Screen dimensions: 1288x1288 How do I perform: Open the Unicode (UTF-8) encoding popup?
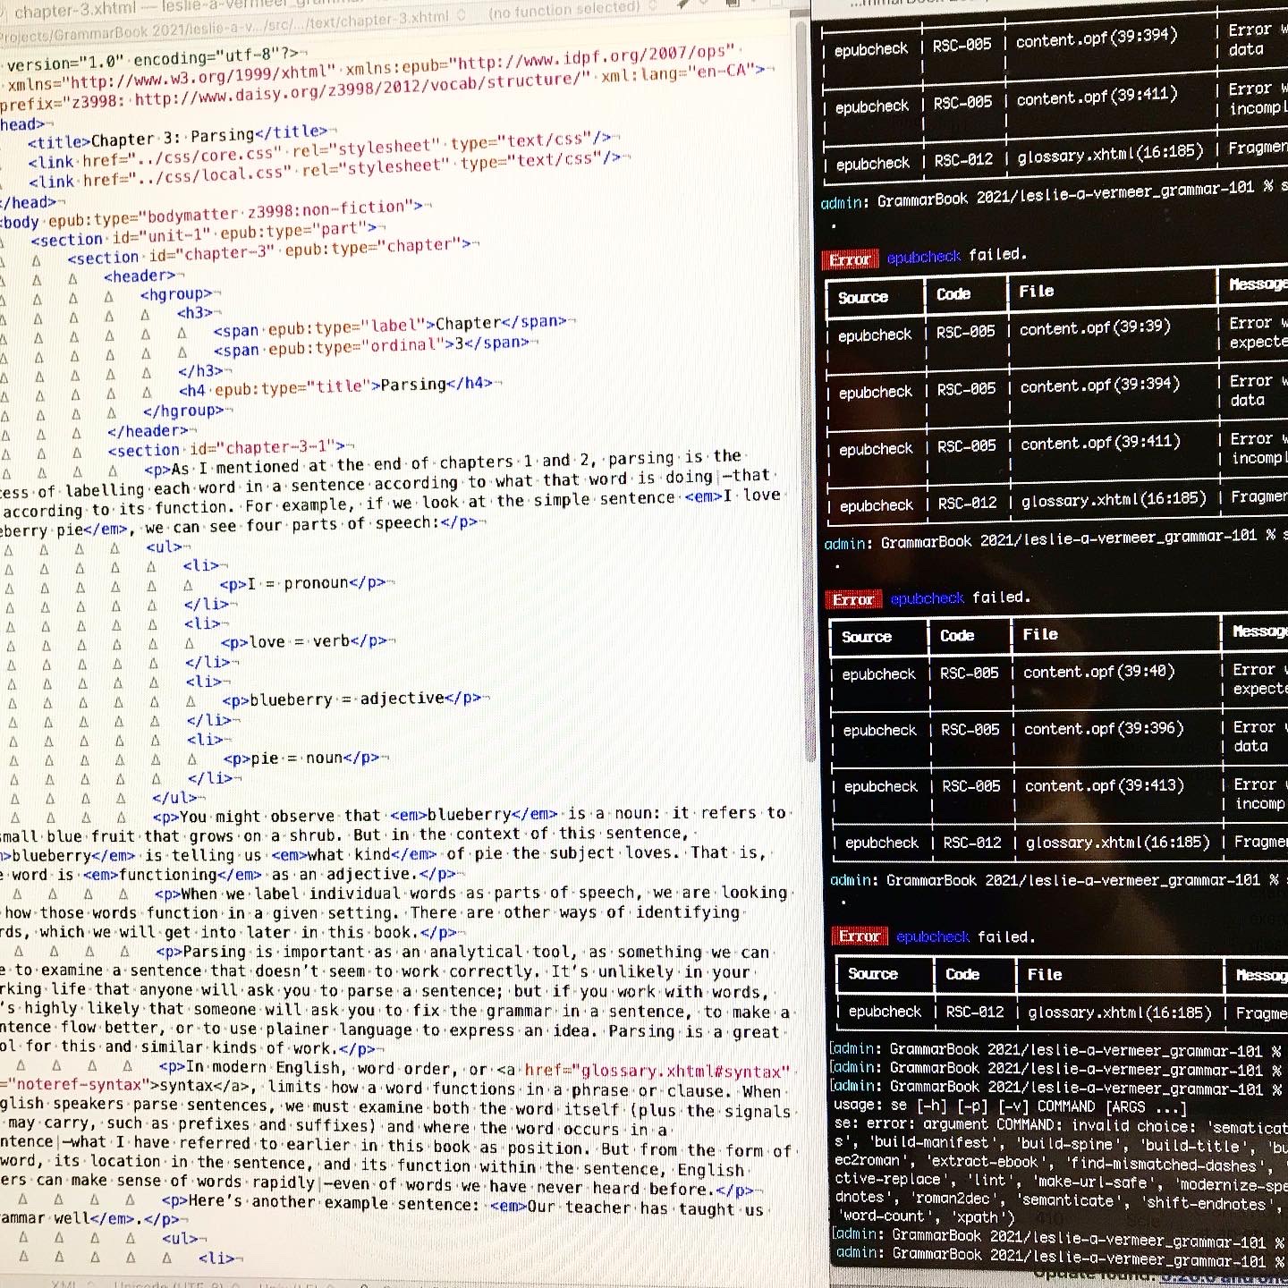coord(161,1284)
